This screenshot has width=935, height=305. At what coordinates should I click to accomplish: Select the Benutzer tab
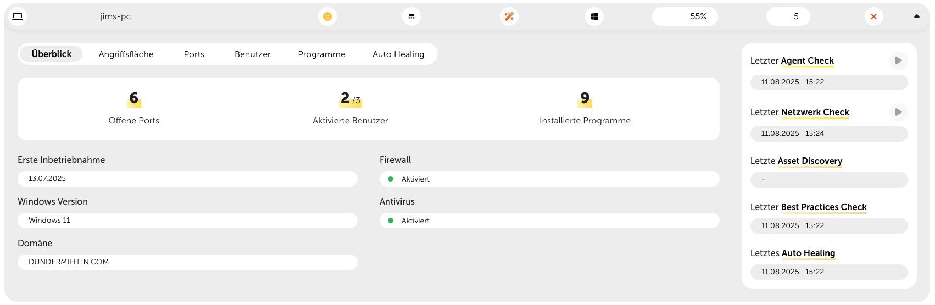[252, 54]
